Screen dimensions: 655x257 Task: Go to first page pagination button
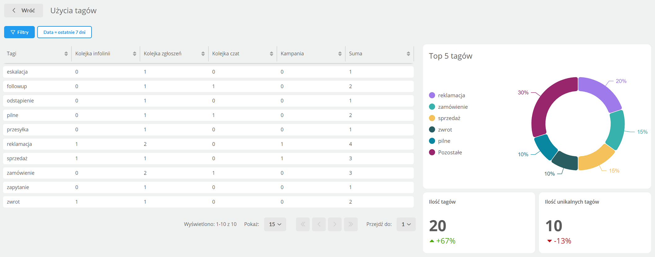(303, 224)
